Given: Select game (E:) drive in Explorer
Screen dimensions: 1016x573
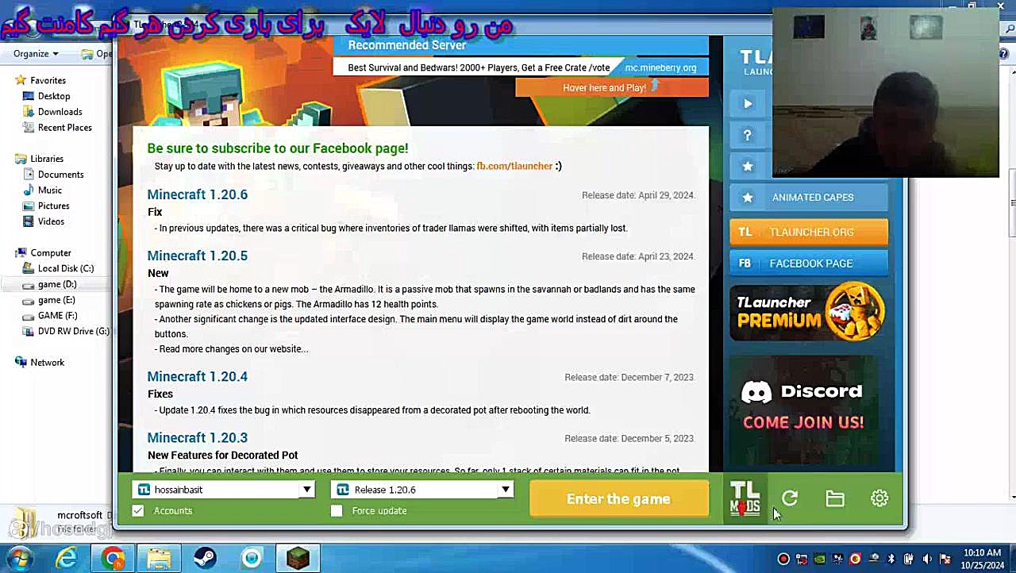Looking at the screenshot, I should (x=56, y=300).
